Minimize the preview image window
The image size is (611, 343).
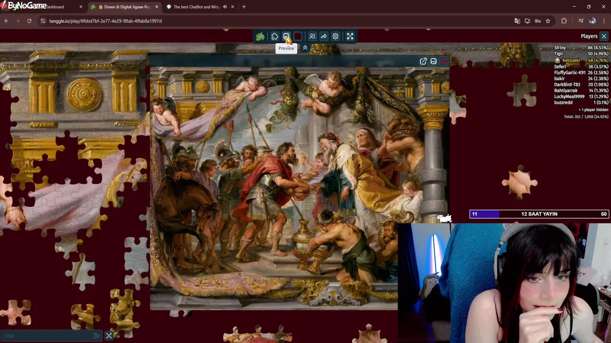pos(433,61)
